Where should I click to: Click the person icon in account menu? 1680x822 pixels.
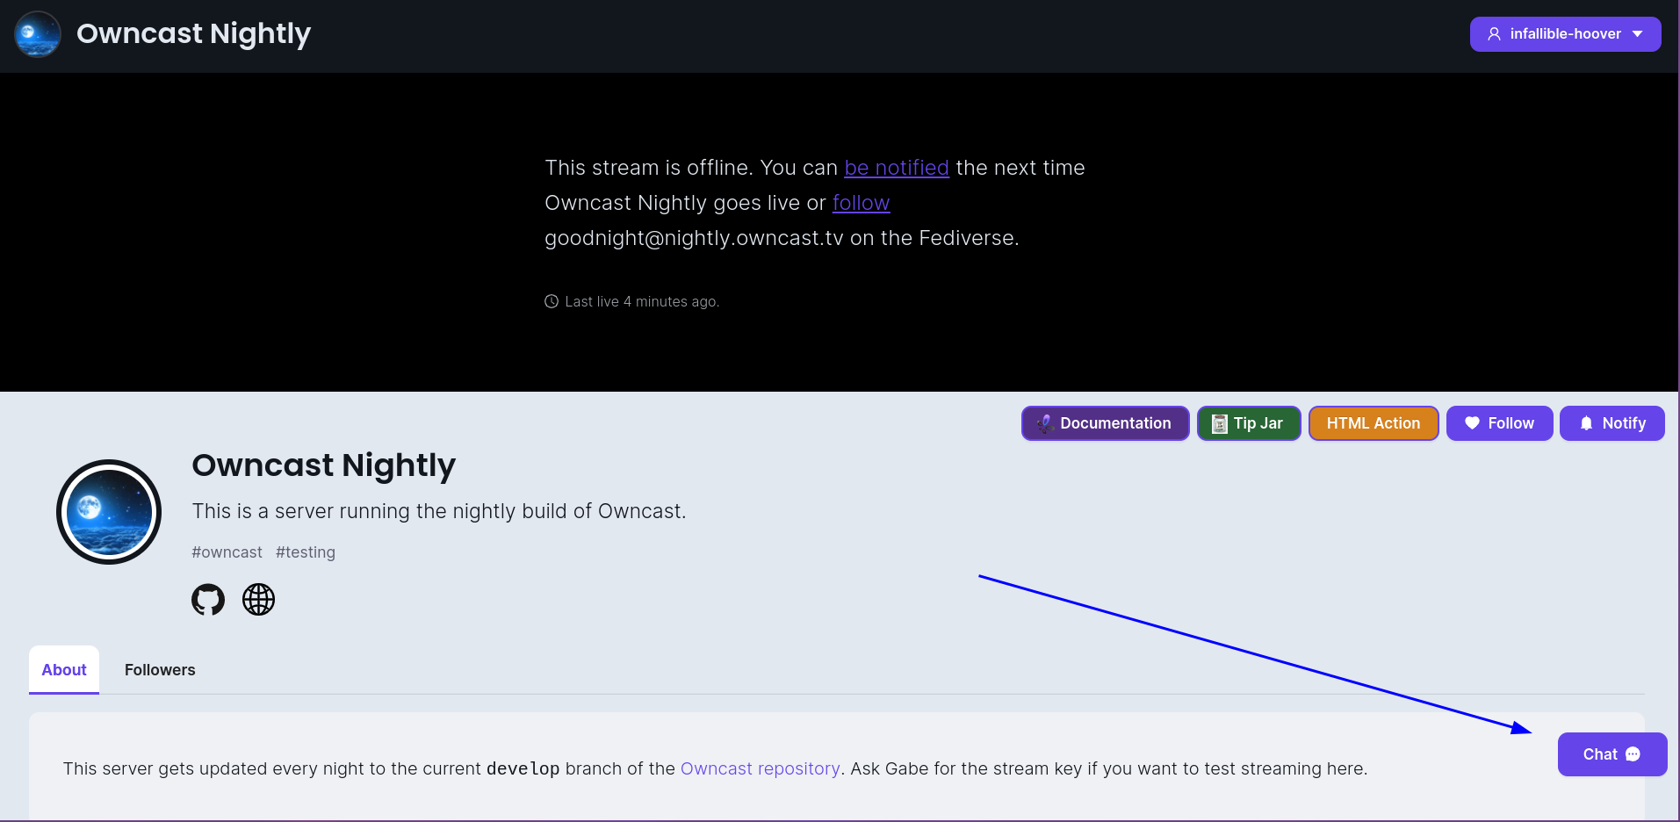pos(1494,33)
